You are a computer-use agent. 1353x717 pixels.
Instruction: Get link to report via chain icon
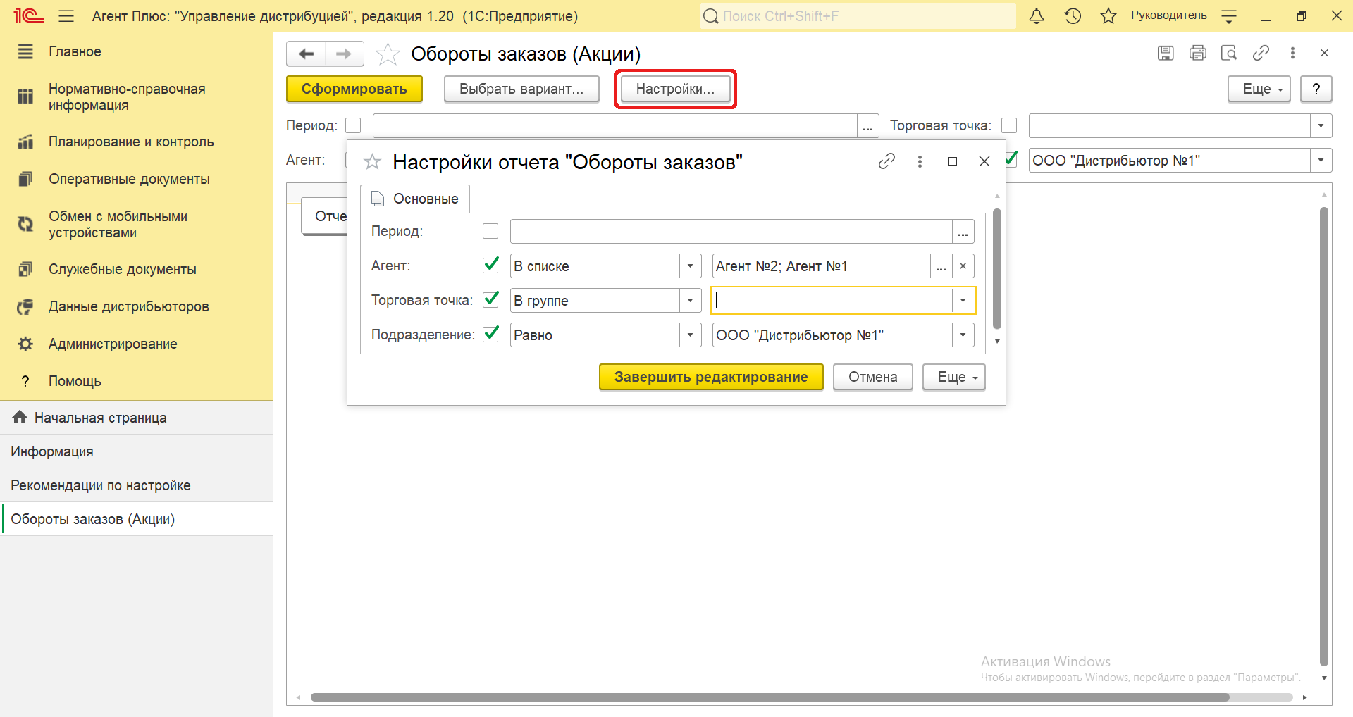coord(1261,53)
